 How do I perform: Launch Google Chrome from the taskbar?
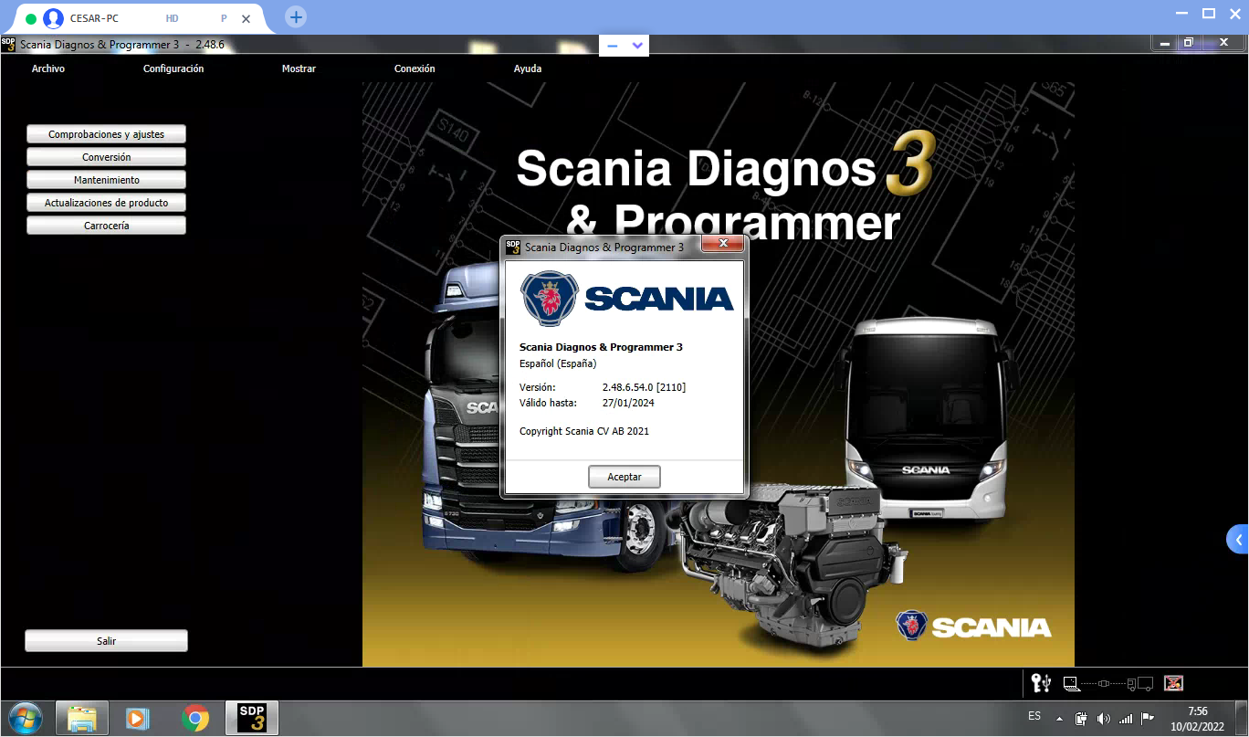click(x=194, y=719)
